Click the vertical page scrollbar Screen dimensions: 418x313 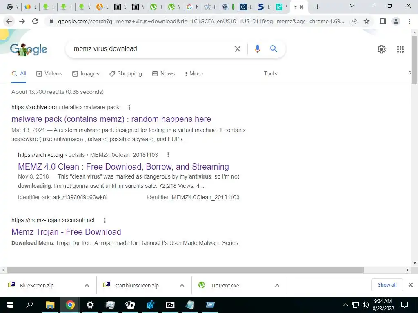point(414,60)
